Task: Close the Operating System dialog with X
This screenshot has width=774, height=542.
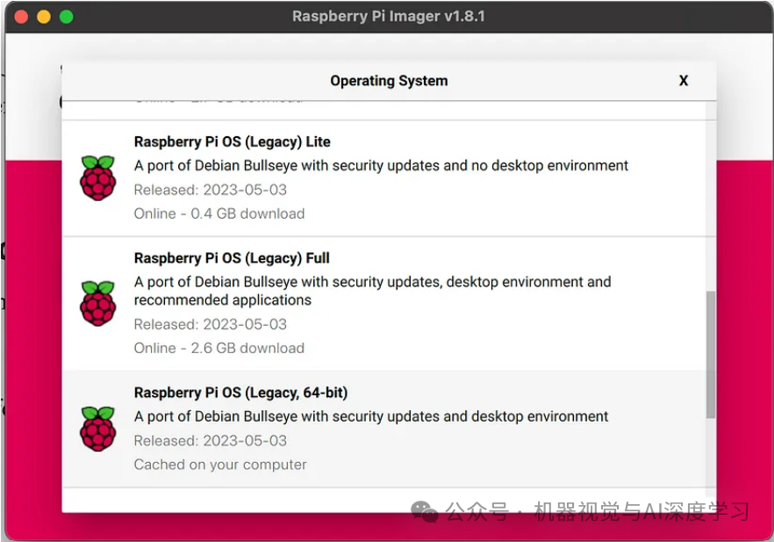Action: coord(684,81)
